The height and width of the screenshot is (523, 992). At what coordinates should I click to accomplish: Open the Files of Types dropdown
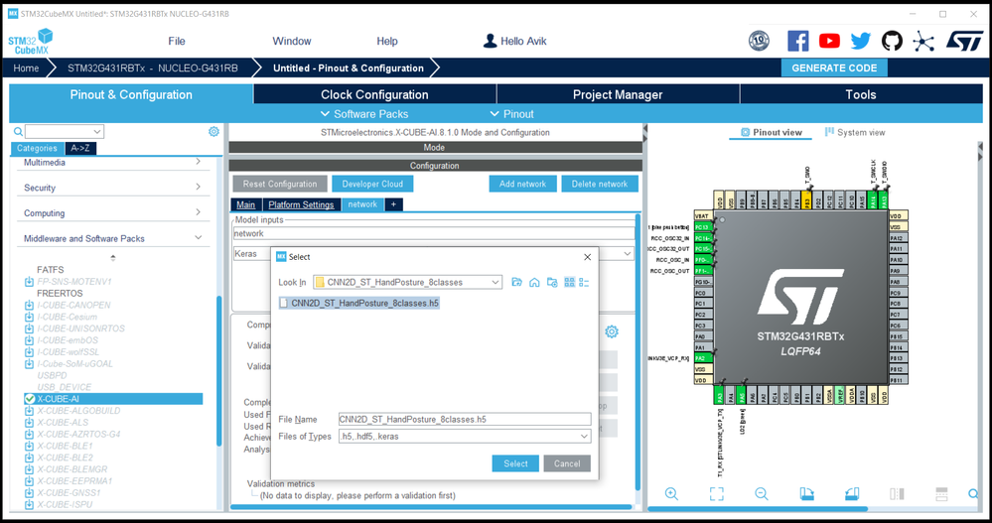(x=584, y=437)
